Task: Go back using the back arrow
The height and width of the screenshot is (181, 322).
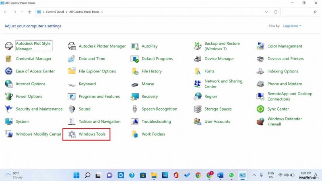Action: 6,12
